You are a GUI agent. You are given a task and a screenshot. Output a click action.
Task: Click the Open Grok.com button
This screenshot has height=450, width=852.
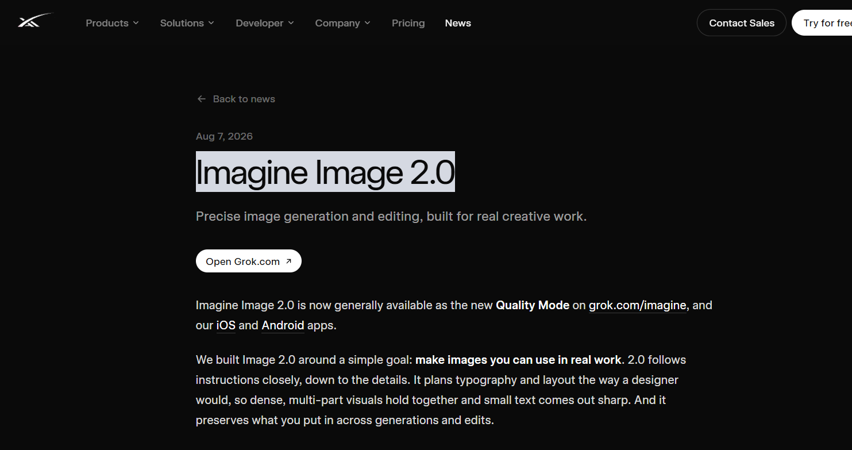tap(249, 261)
